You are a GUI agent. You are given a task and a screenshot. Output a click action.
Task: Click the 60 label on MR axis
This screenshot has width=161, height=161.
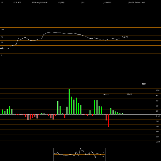157,101
